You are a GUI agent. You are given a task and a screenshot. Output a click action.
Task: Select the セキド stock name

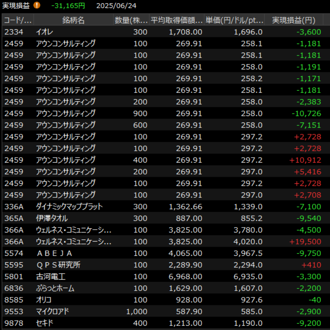(x=45, y=323)
